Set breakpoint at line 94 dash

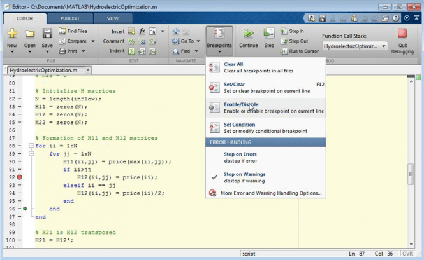tap(20, 193)
